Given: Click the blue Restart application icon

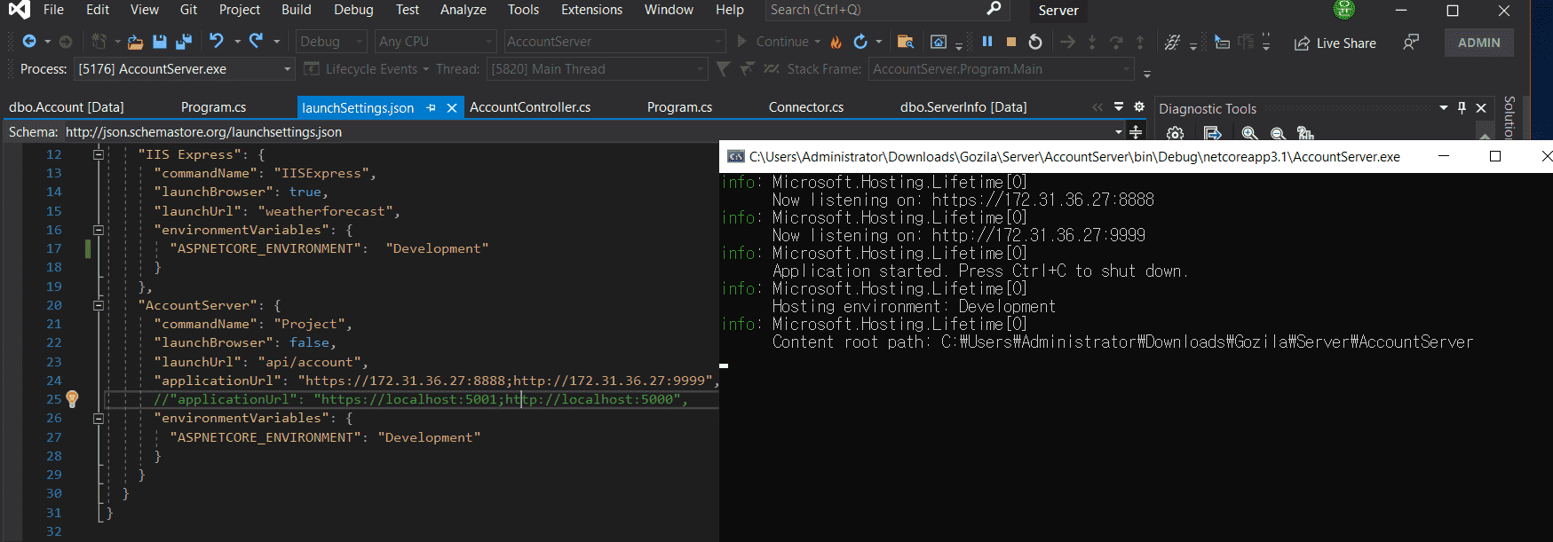Looking at the screenshot, I should click(x=860, y=42).
